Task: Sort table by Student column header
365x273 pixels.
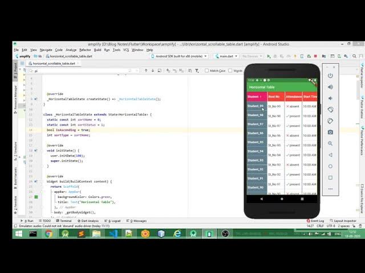Action: click(x=255, y=97)
